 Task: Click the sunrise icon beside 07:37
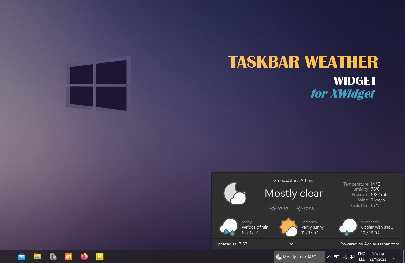[273, 208]
